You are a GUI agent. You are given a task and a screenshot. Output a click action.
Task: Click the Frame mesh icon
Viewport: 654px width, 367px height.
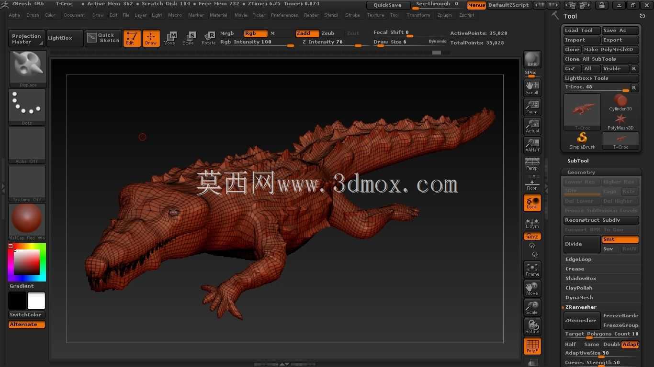tap(532, 269)
